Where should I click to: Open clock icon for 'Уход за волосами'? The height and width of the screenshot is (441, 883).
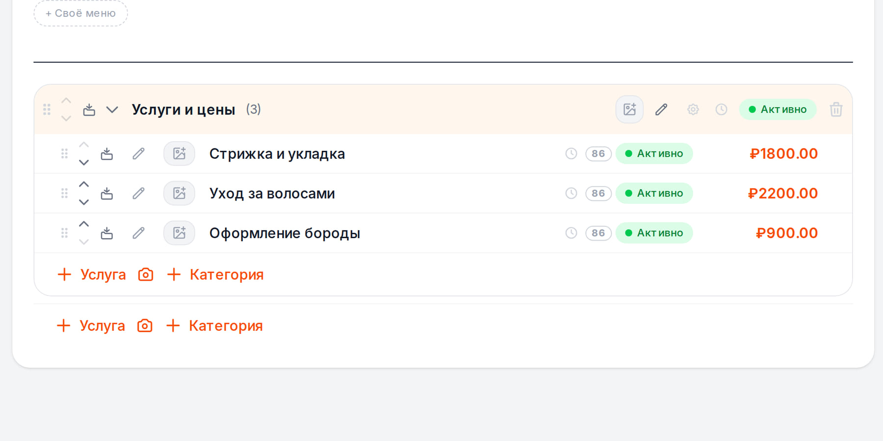[x=571, y=193]
